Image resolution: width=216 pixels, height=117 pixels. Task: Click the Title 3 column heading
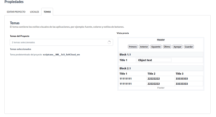coord(179,74)
